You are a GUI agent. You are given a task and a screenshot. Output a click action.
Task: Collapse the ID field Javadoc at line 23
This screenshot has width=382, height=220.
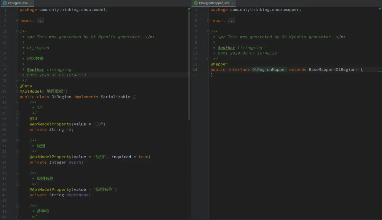pos(18,102)
